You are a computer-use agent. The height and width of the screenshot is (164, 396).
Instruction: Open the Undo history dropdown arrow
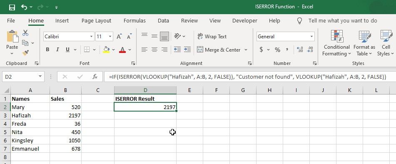pos(31,7)
